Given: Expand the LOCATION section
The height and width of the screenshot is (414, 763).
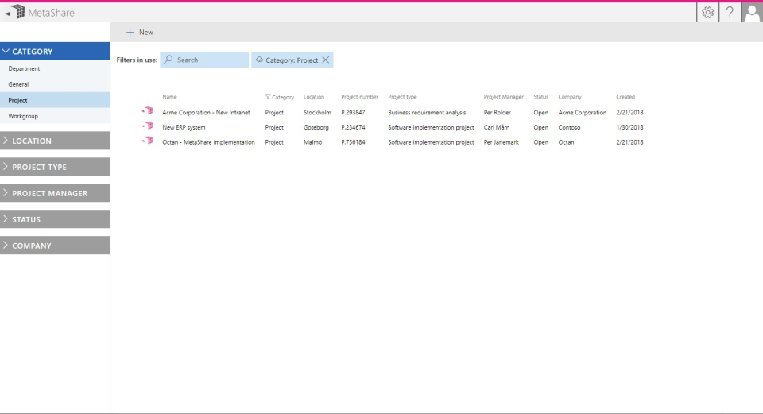Looking at the screenshot, I should [x=55, y=141].
